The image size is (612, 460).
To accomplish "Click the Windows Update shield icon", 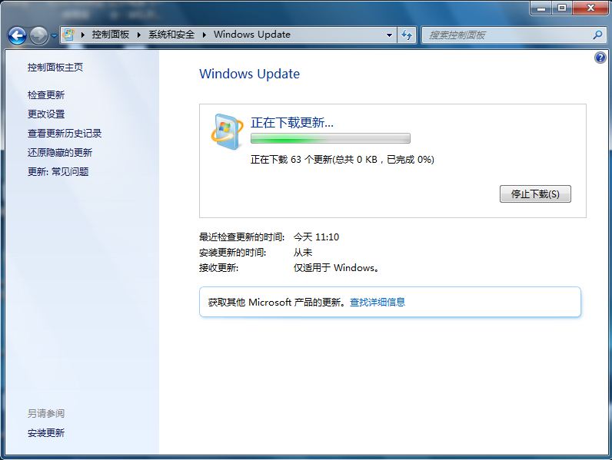I will (x=227, y=132).
